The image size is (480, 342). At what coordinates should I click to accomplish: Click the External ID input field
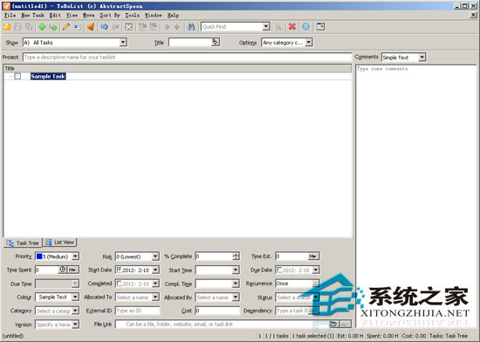tap(137, 311)
